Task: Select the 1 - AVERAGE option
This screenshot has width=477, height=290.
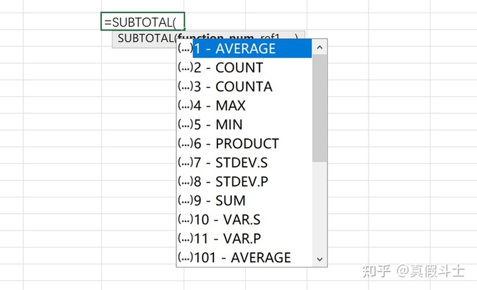Action: [x=245, y=49]
